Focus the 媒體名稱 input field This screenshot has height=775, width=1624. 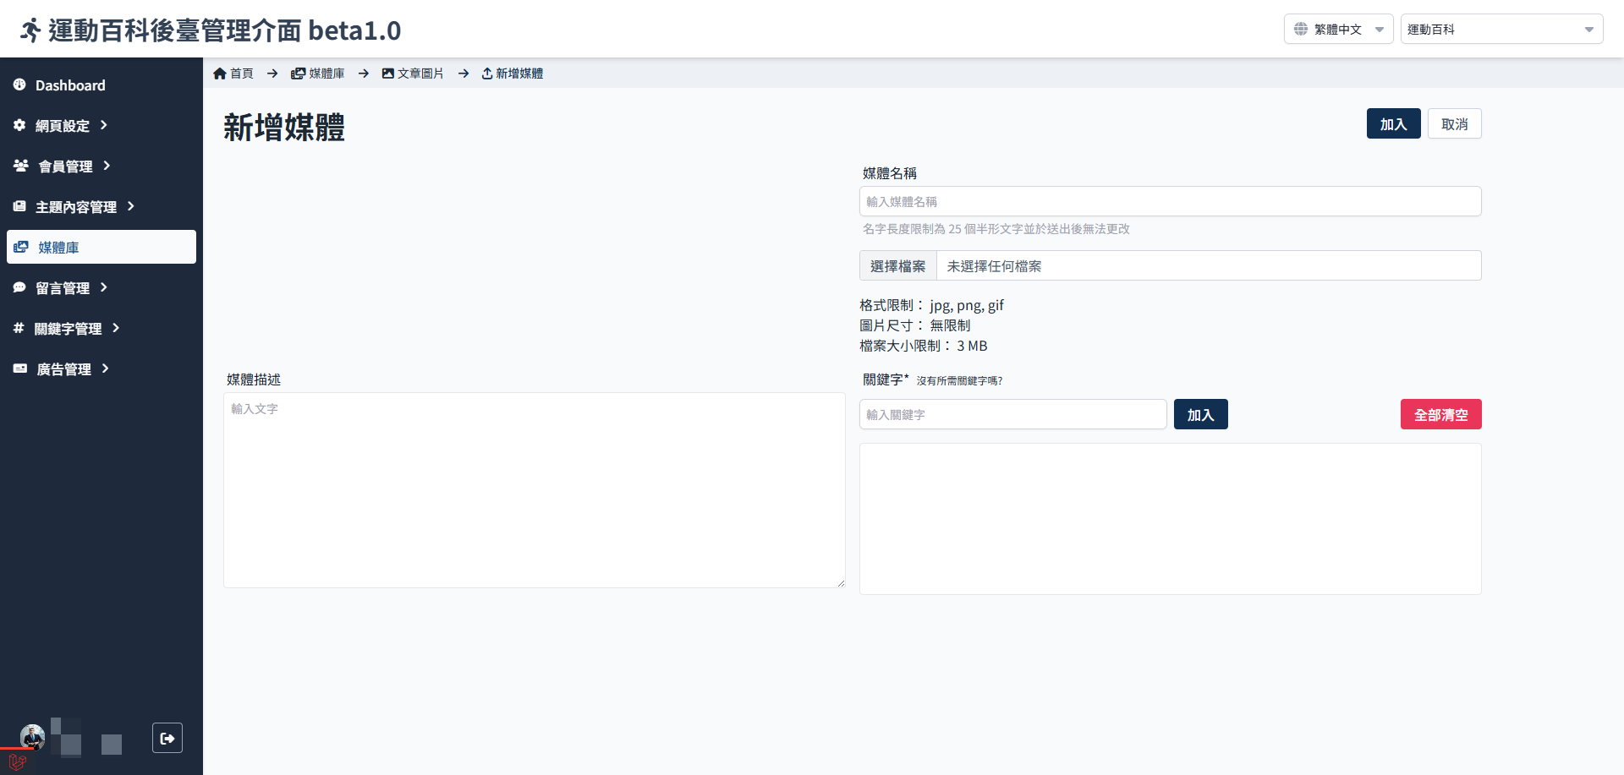(x=1171, y=201)
